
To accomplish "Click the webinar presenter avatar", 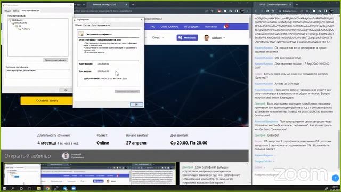I will point(66,156).
